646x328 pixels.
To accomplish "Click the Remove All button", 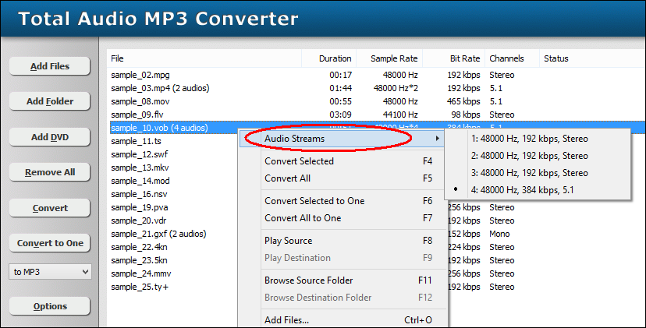I will pos(49,172).
